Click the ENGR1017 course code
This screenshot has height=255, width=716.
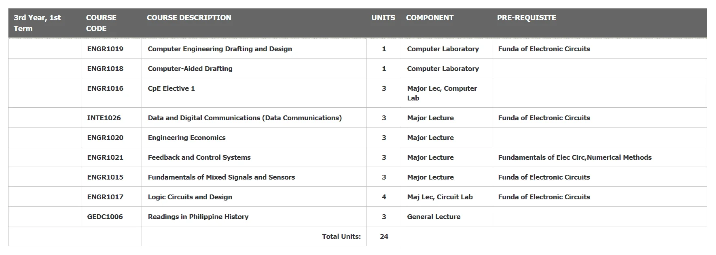105,197
